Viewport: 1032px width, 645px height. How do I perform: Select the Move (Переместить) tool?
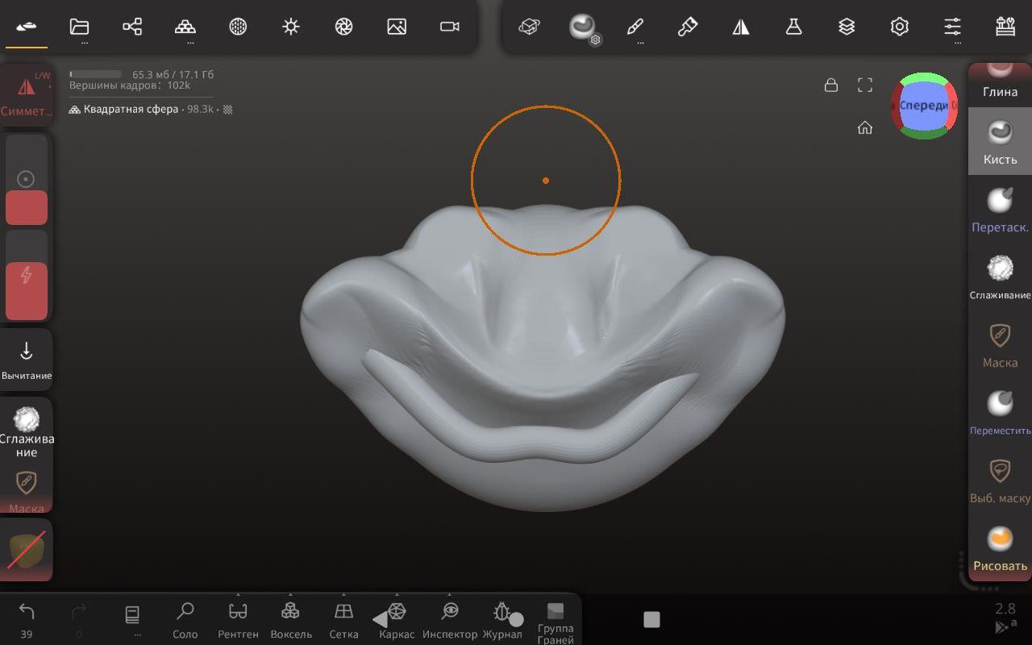tap(1000, 412)
